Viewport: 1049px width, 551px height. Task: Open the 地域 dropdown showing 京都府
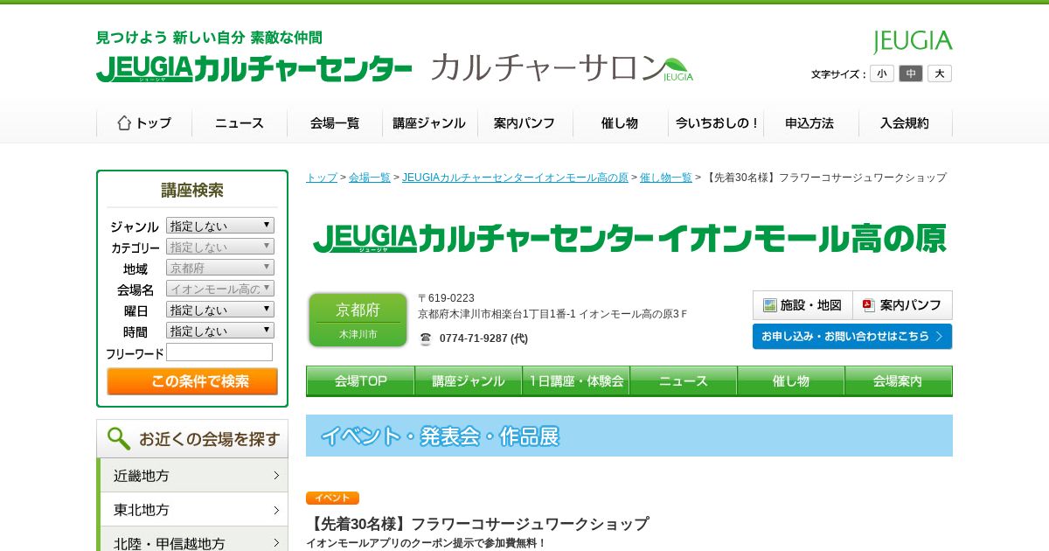220,268
